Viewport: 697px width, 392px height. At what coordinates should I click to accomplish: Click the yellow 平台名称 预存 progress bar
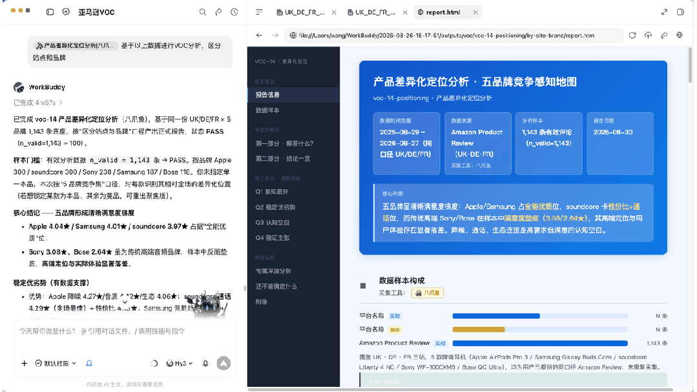pos(539,329)
